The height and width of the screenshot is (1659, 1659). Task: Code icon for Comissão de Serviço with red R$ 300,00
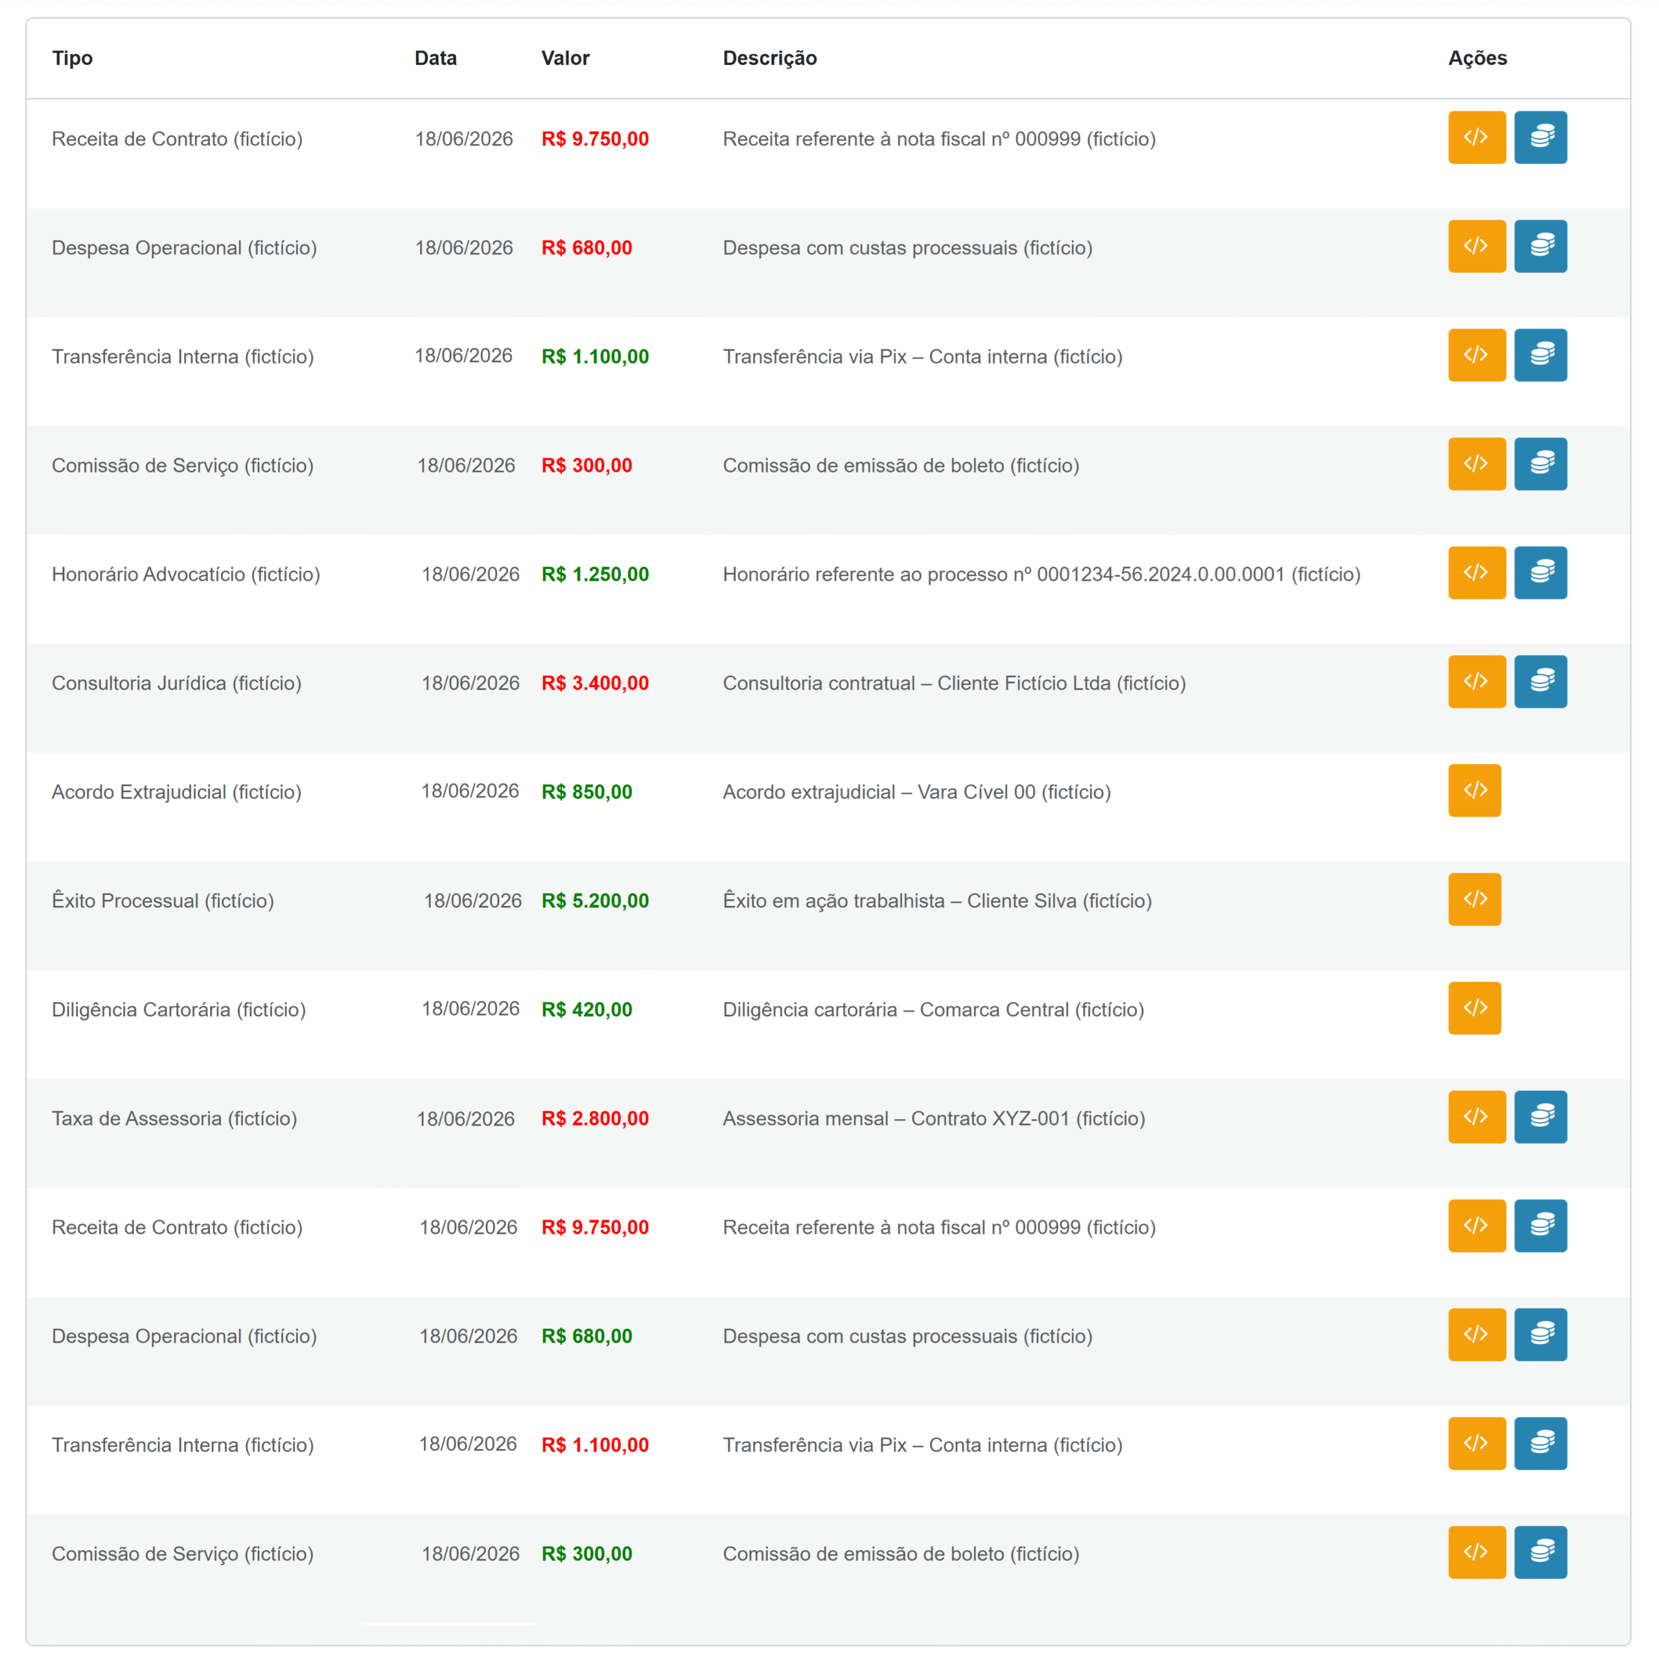1477,465
